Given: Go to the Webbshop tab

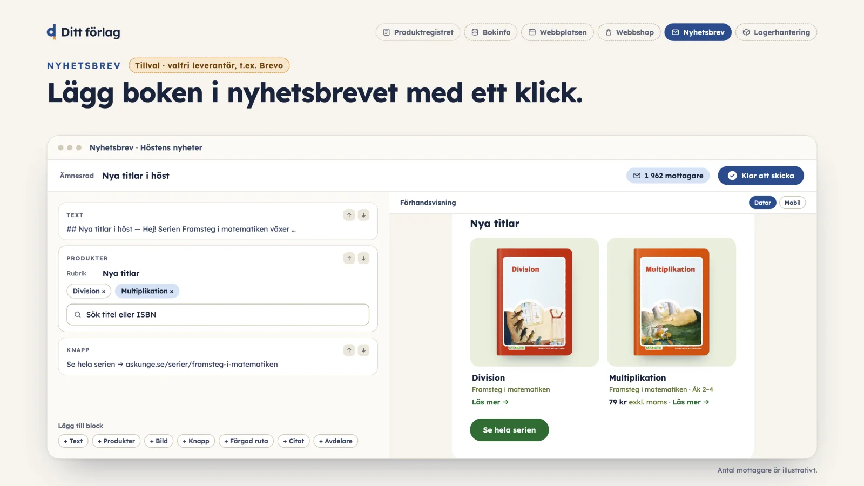Looking at the screenshot, I should tap(629, 32).
